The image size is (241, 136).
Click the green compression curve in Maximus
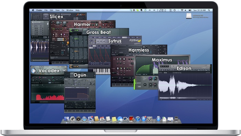[x=145, y=69]
